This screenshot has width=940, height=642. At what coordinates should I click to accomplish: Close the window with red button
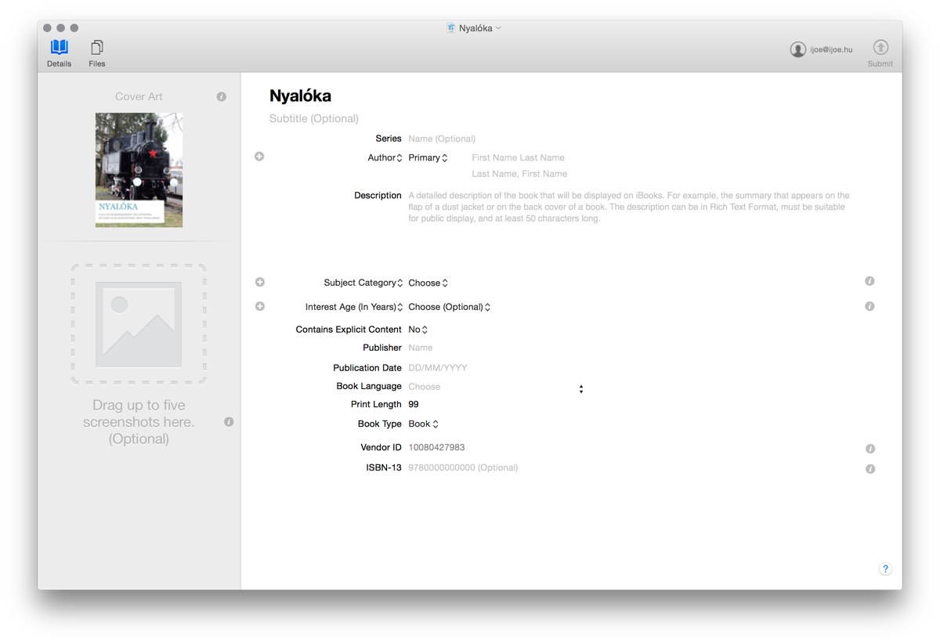point(47,28)
